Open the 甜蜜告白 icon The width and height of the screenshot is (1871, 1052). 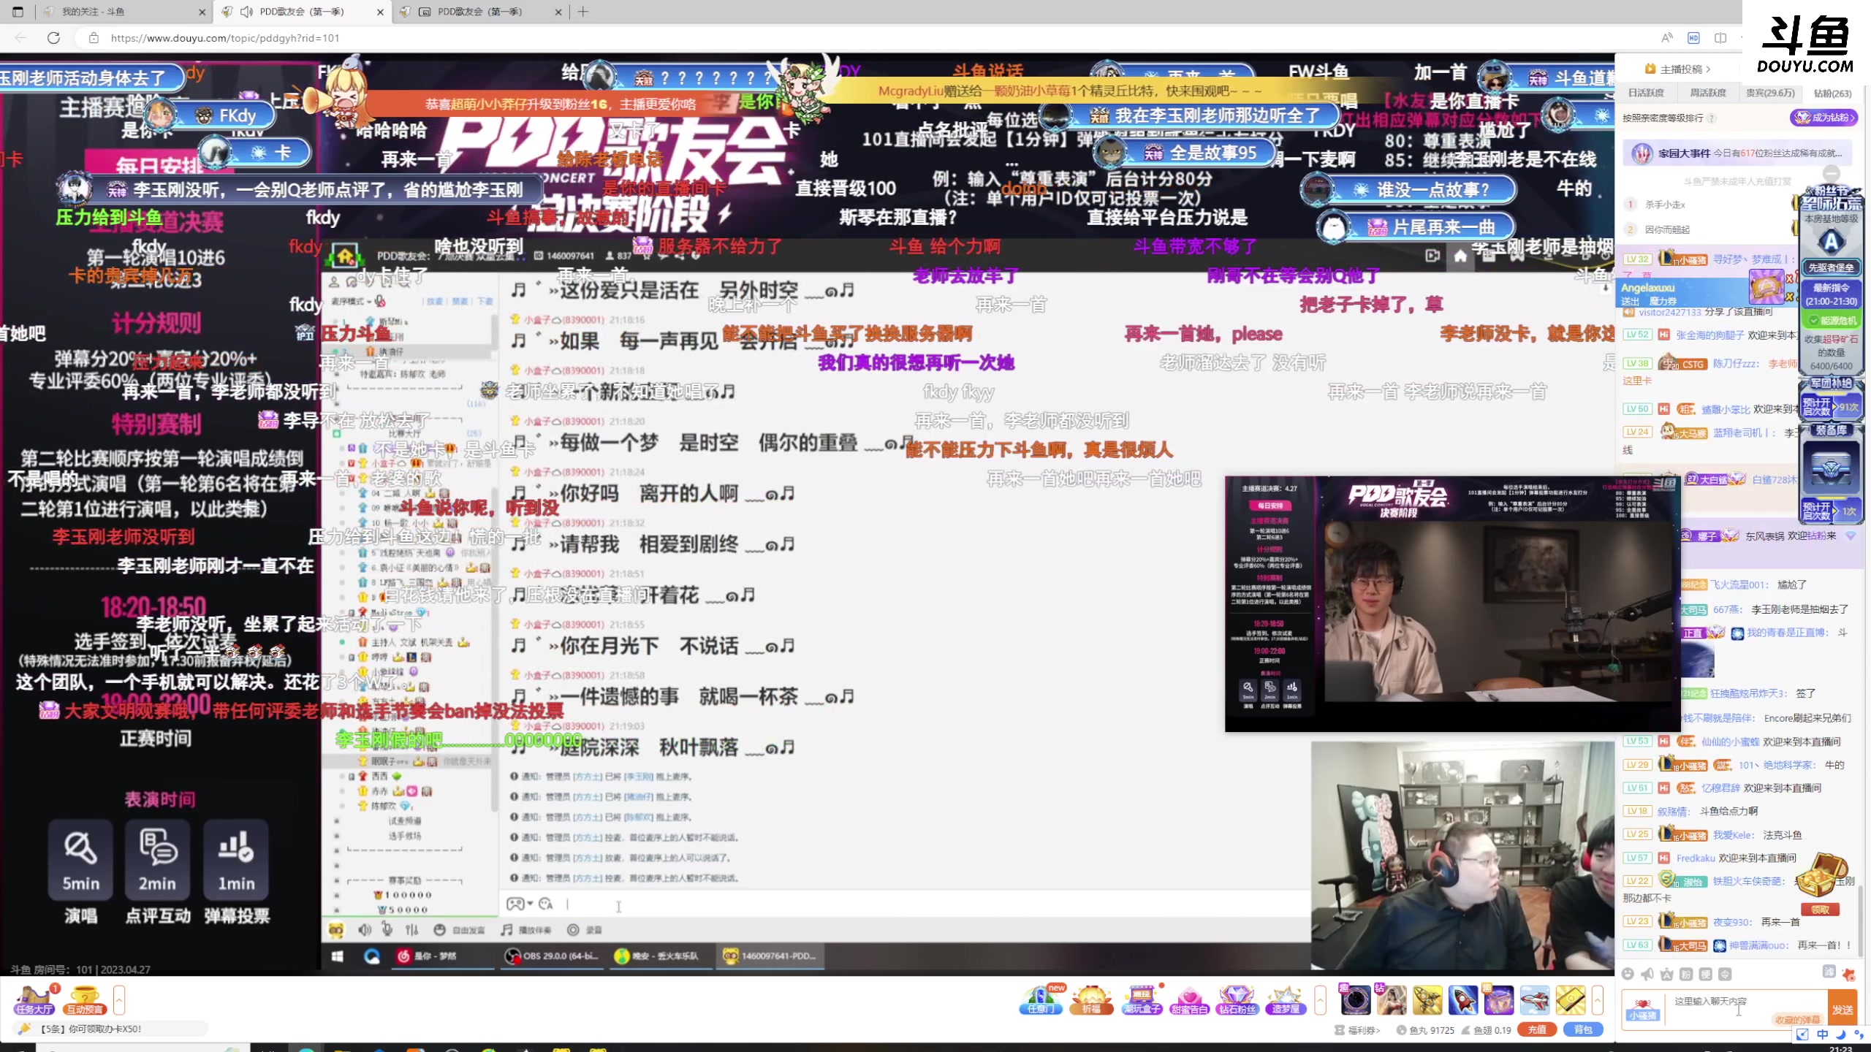click(x=1190, y=999)
